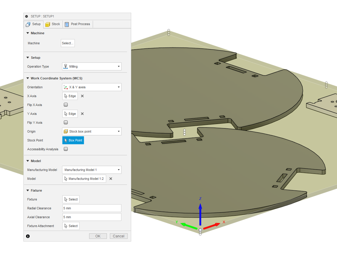
Task: Click the Y Axis Edge selector
Action: tap(70, 114)
